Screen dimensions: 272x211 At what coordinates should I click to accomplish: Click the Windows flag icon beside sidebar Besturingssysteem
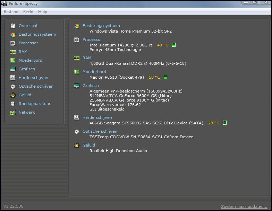tap(13, 34)
